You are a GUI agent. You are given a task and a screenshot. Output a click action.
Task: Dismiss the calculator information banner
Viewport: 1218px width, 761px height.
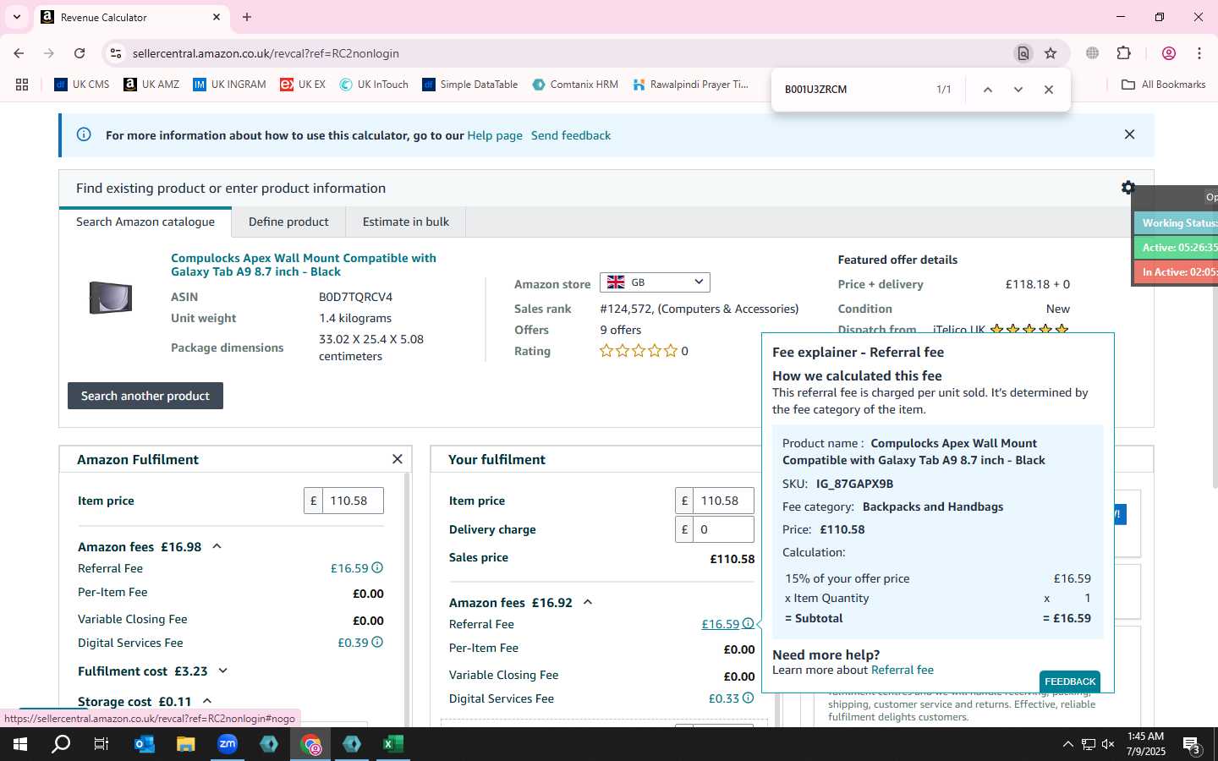(x=1129, y=134)
